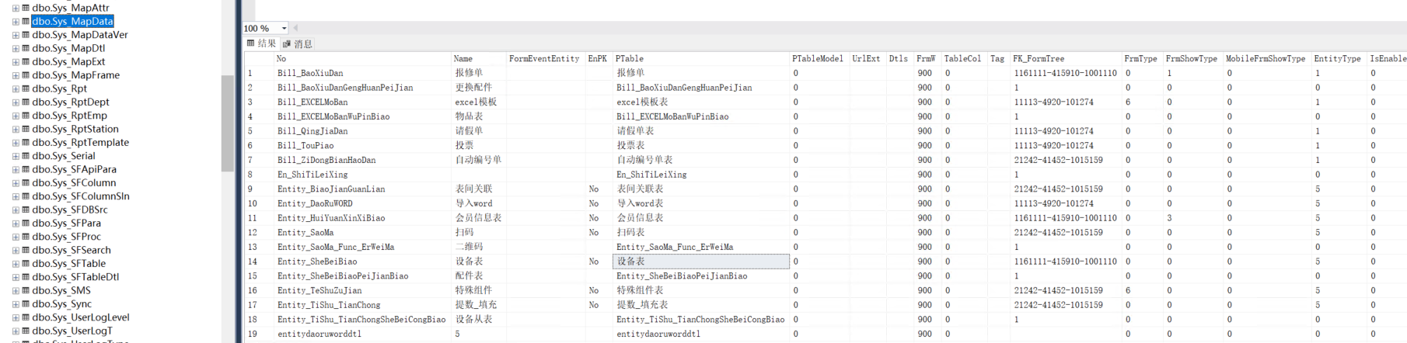This screenshot has width=1407, height=343.
Task: Click the Name column header
Action: click(479, 58)
